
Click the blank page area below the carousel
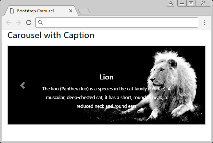[x=106, y=133]
